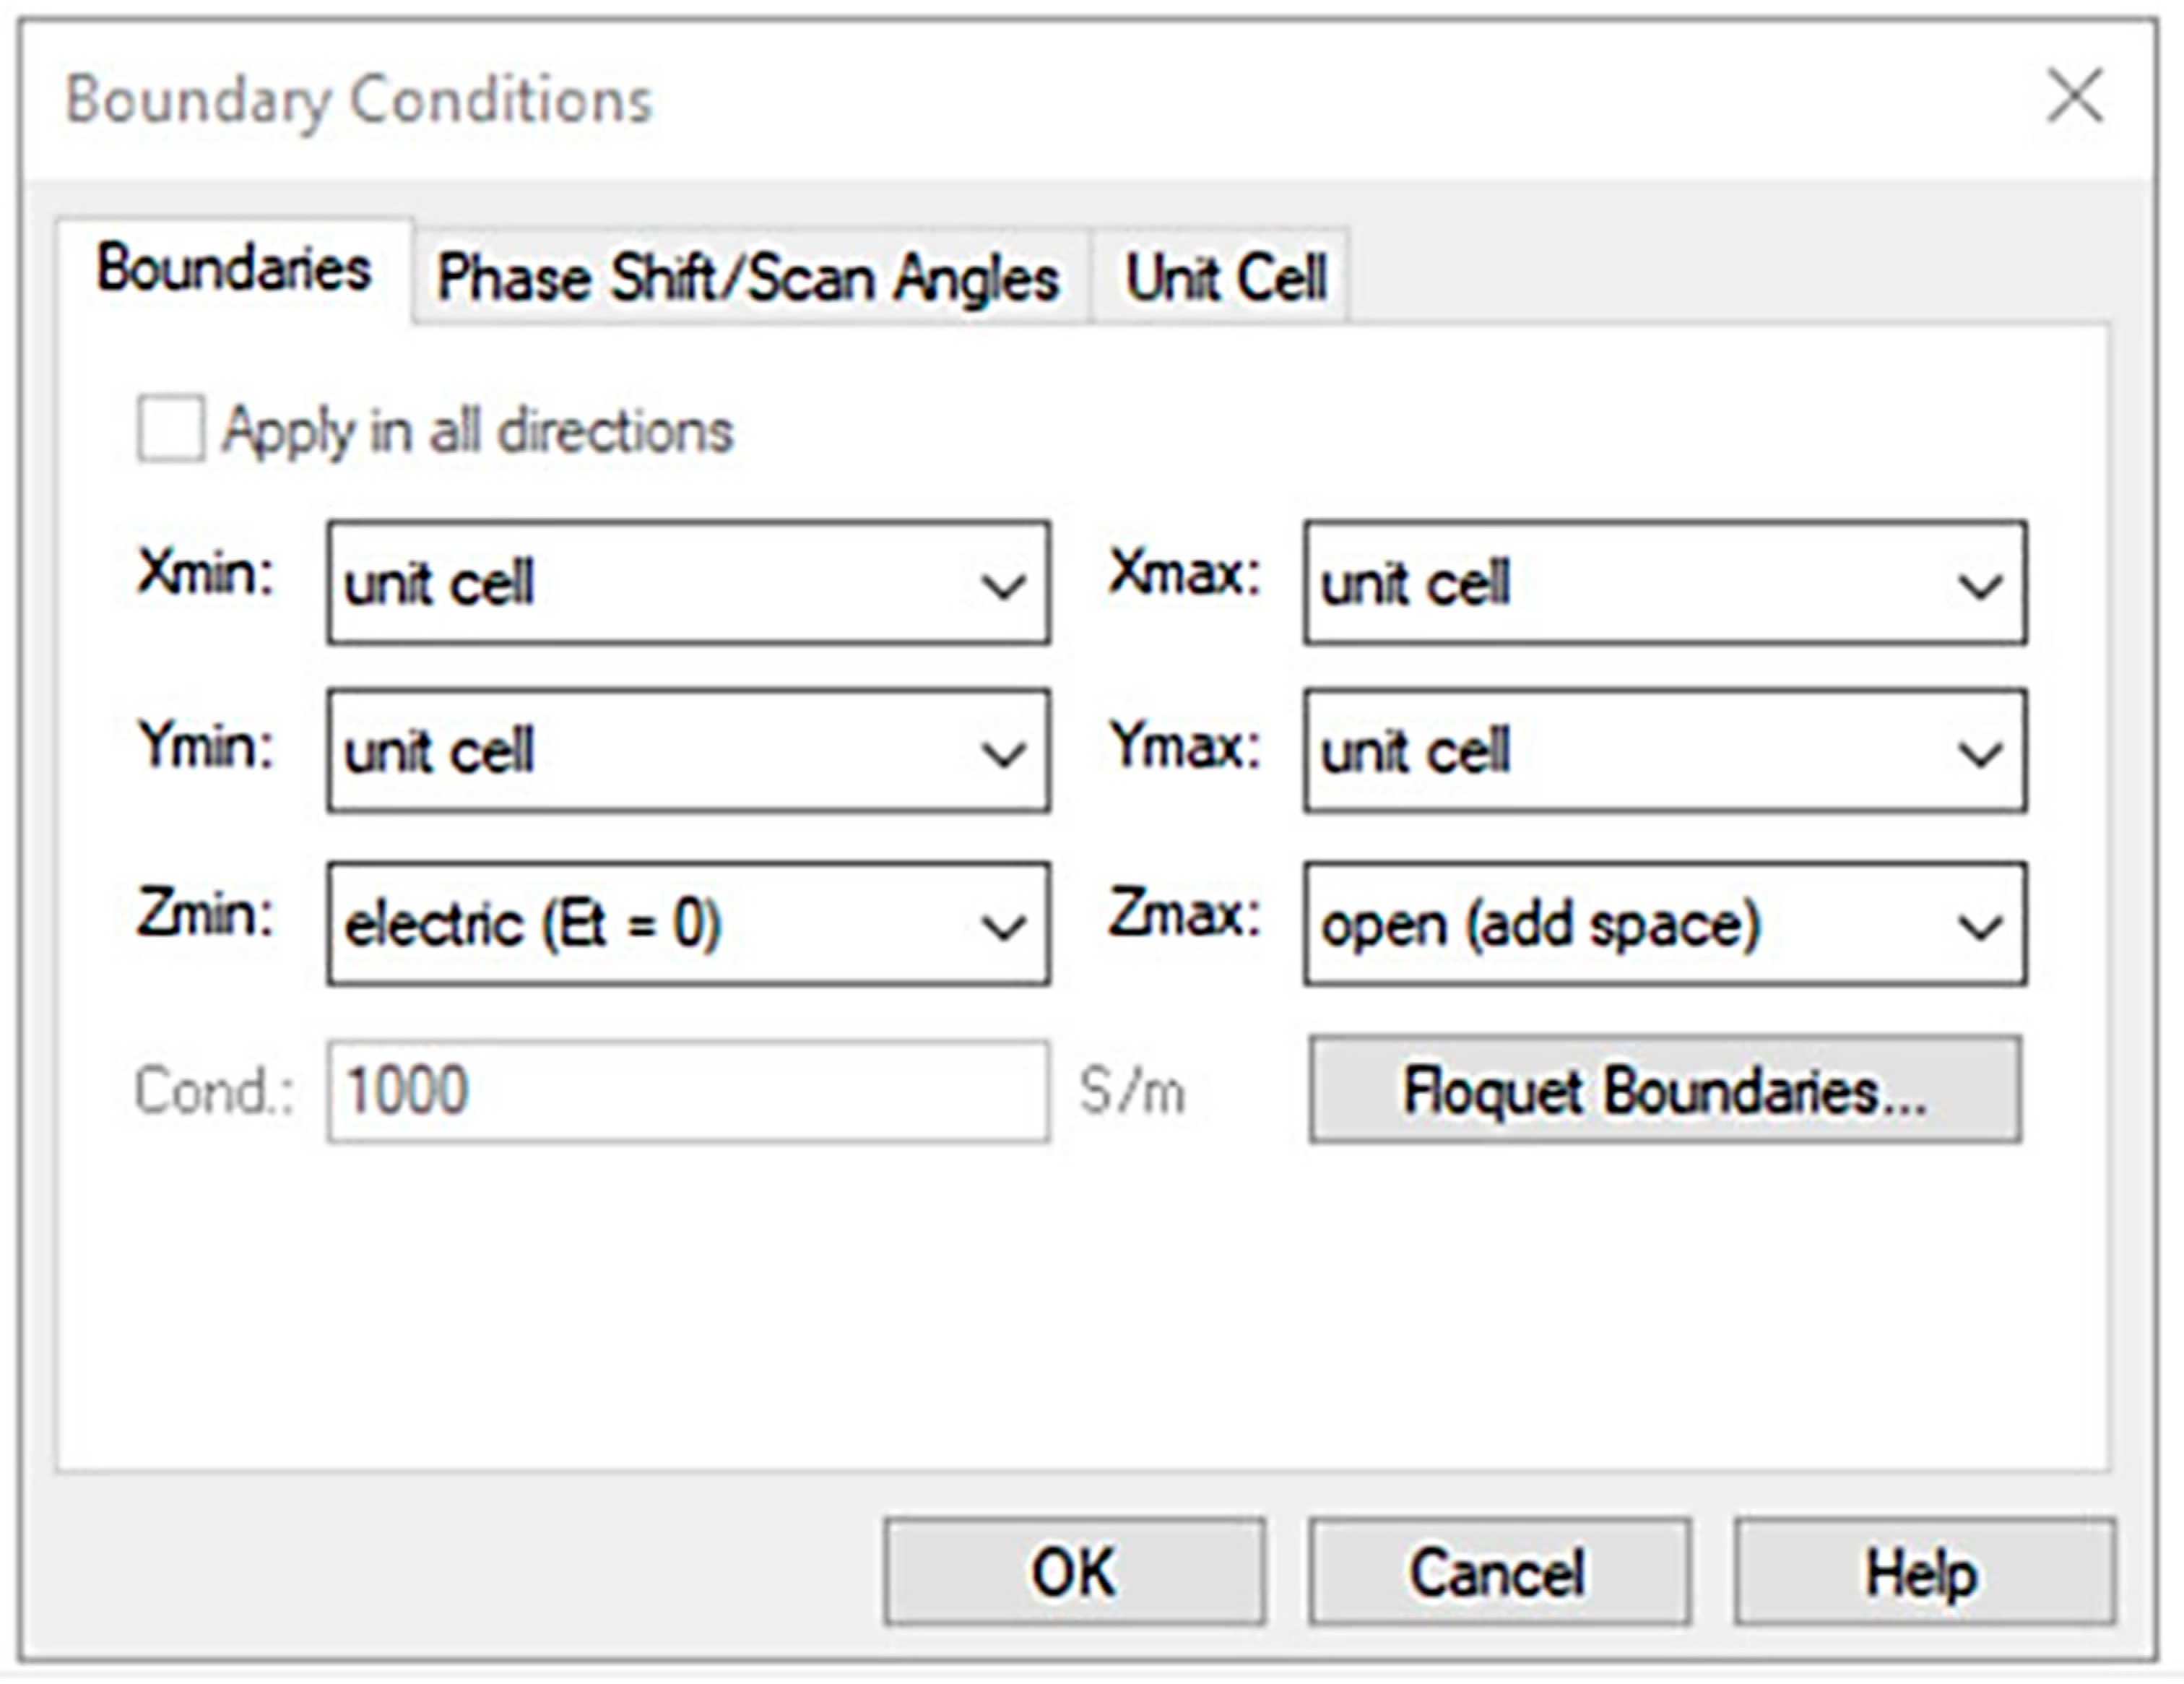Change the Zmin electric boundary dropdown
Viewport: 2184px width, 1684px height.
click(x=687, y=925)
